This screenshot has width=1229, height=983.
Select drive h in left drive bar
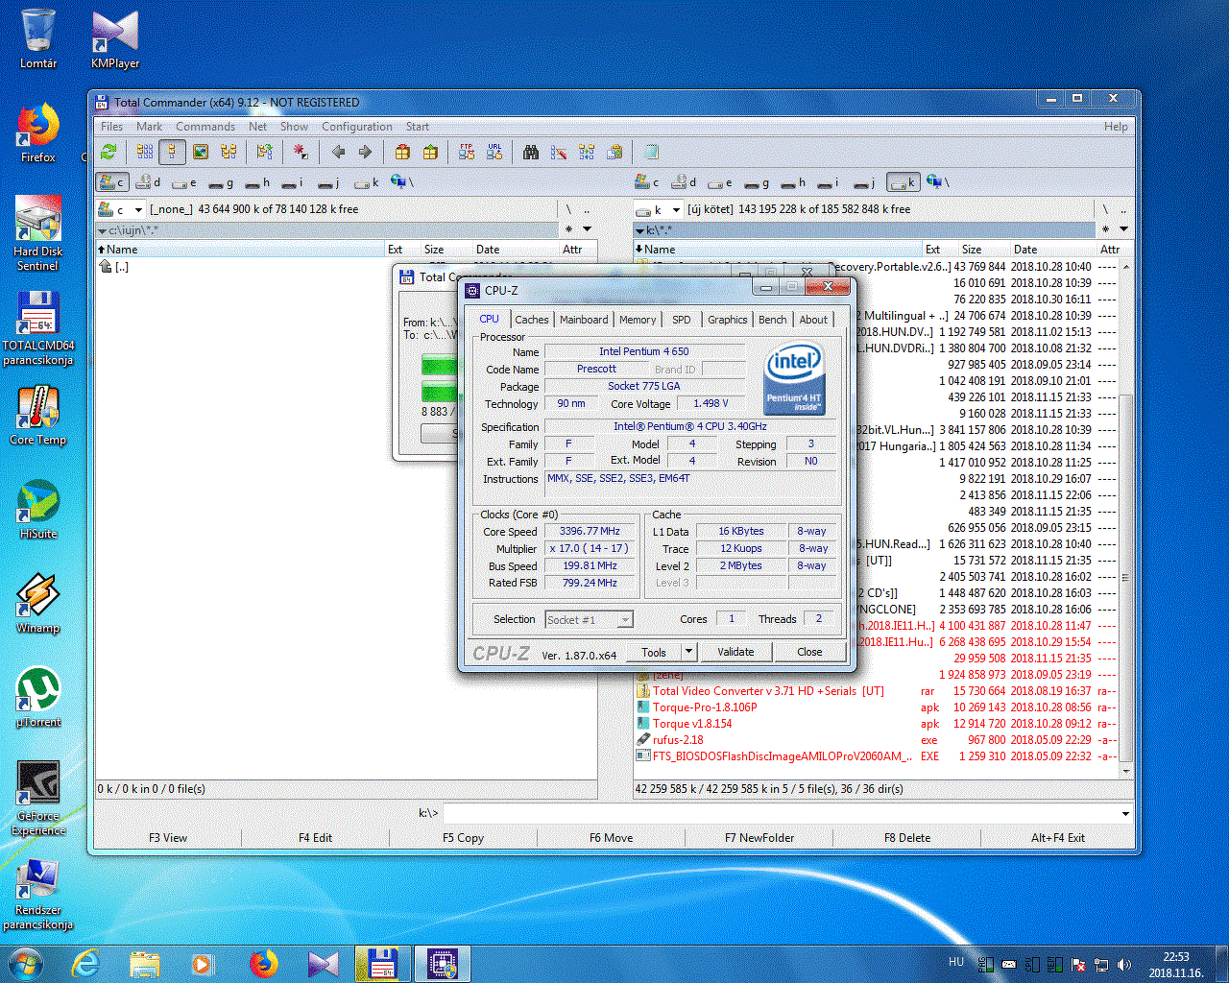pyautogui.click(x=257, y=181)
